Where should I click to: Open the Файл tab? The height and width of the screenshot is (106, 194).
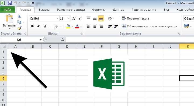(x=8, y=10)
